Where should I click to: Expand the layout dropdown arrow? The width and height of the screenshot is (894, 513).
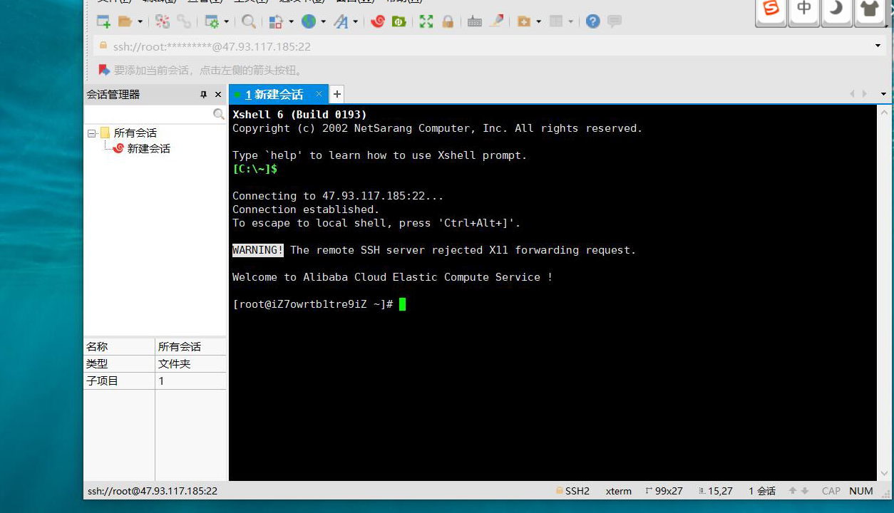tap(571, 22)
